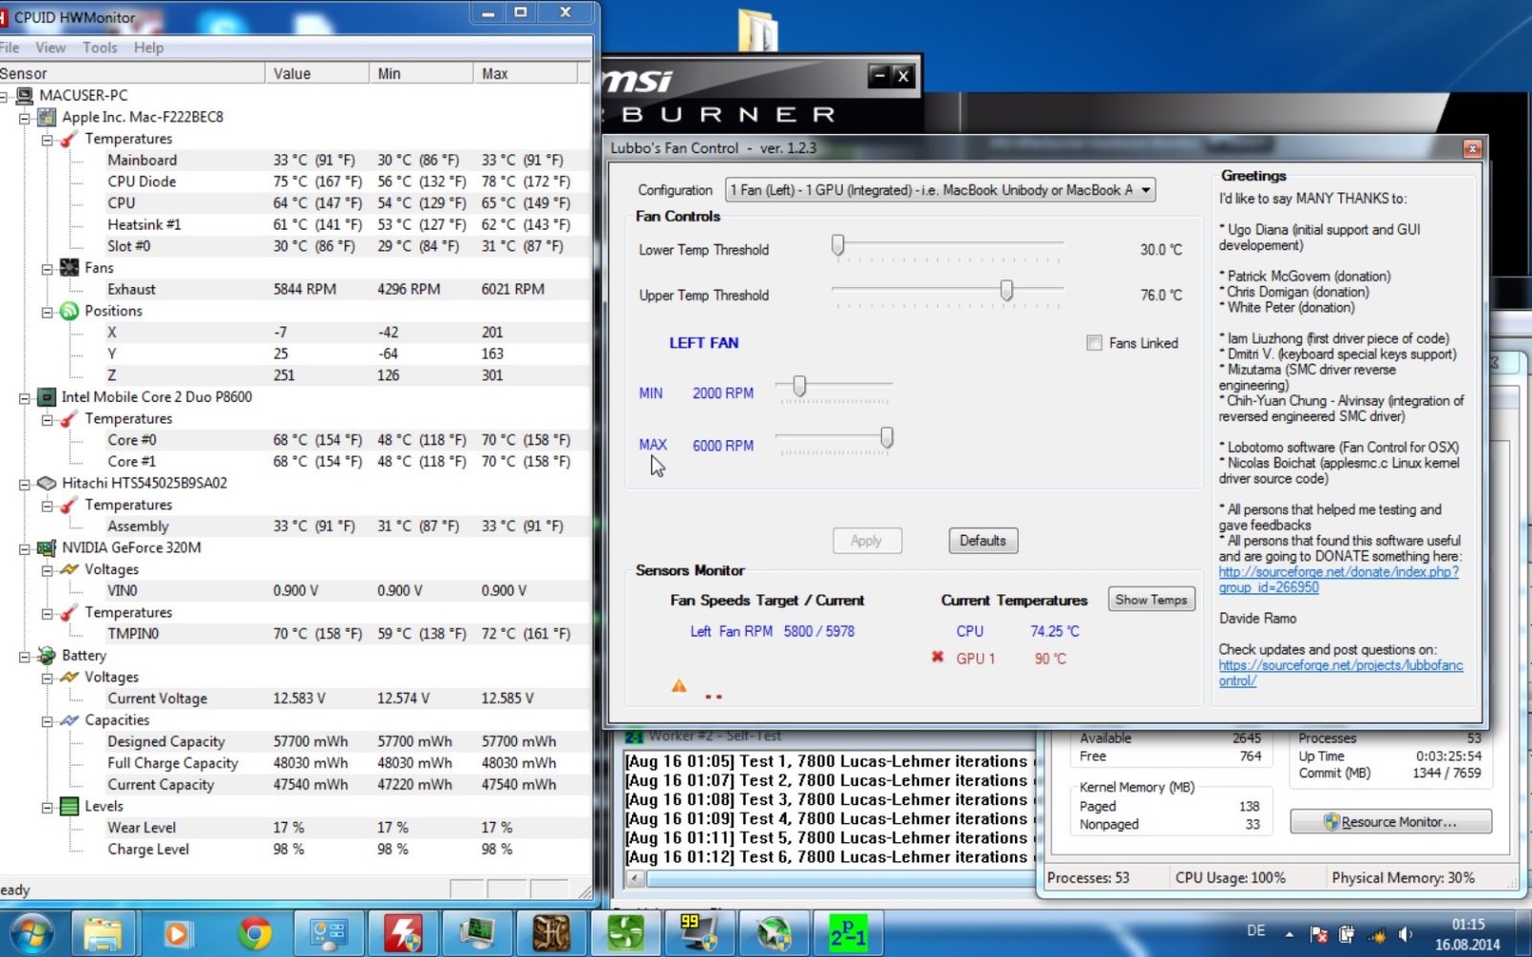1532x957 pixels.
Task: Open the Action Center flag in the tray
Action: [1318, 934]
